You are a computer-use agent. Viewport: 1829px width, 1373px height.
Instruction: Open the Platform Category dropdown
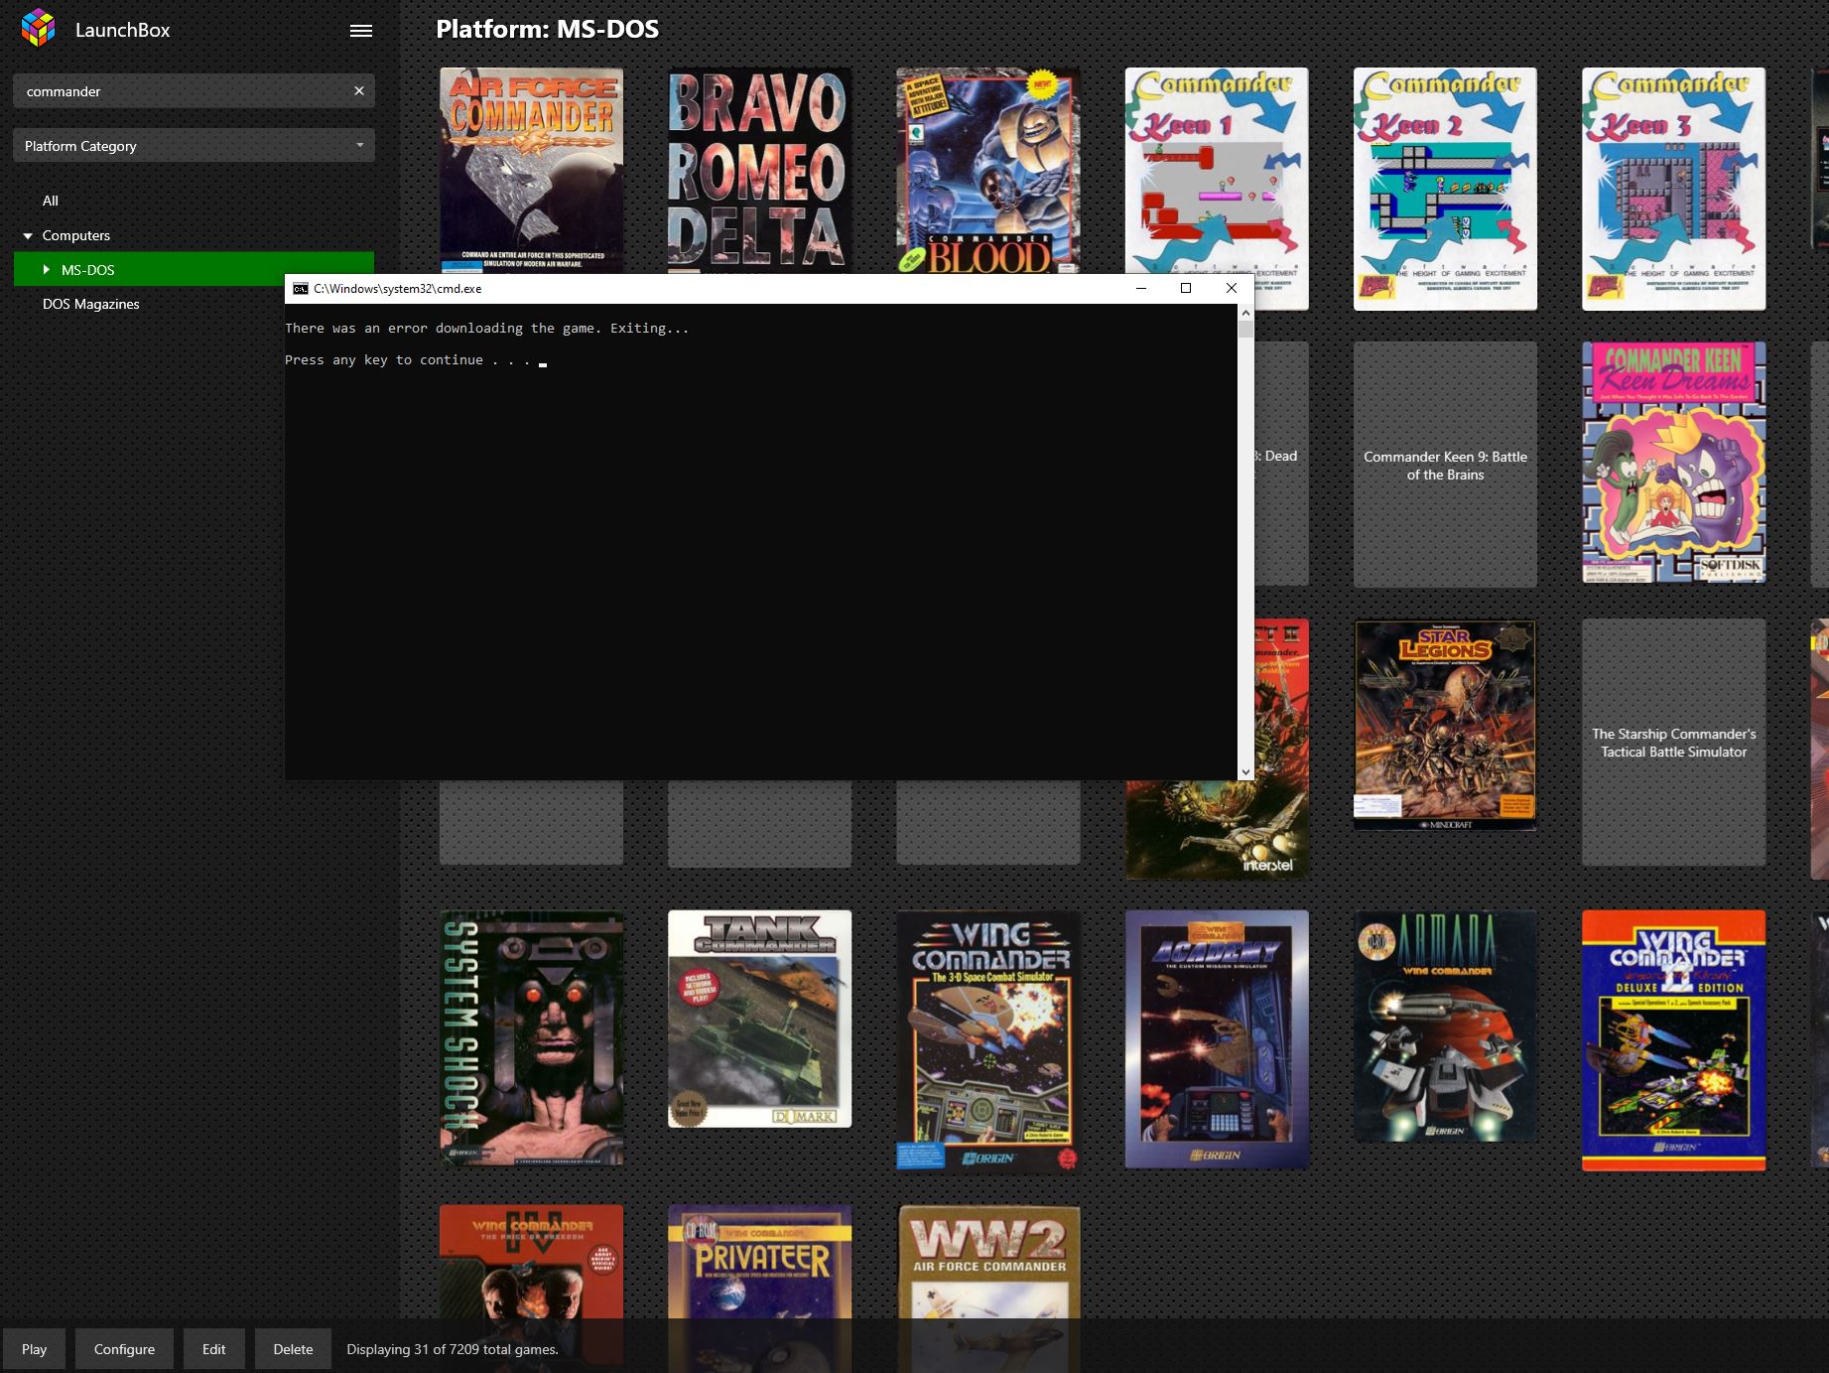point(194,146)
